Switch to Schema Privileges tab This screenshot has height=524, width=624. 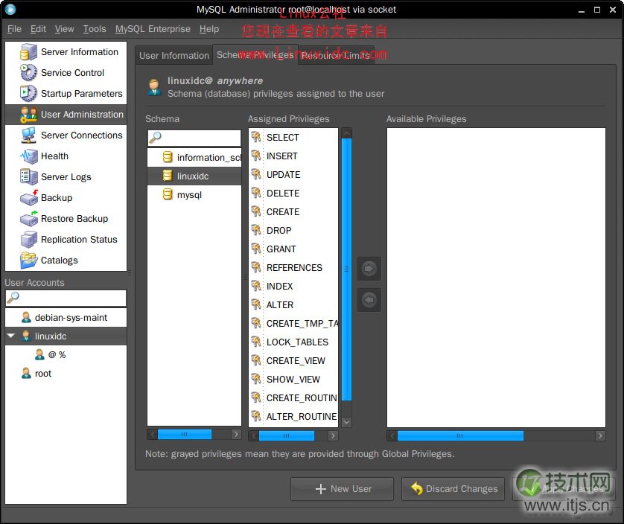click(x=255, y=54)
